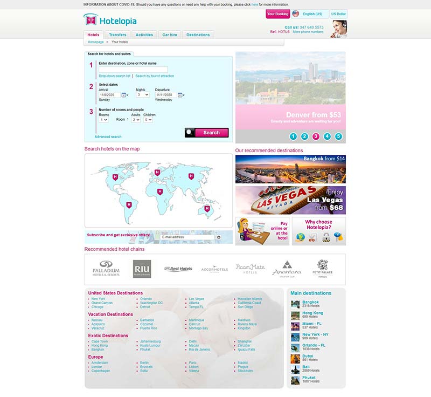Screen dimensions: 431x397
Task: Switch to the Destinations tab
Action: tap(198, 35)
